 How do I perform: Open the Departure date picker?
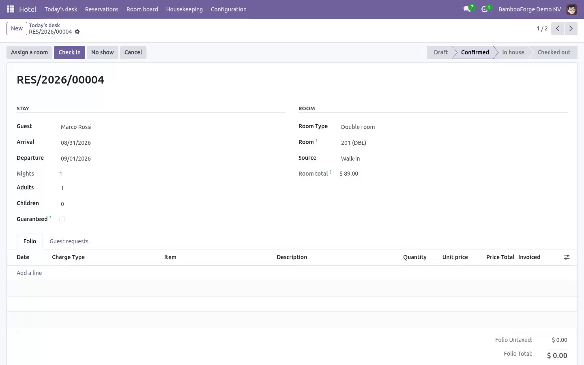pos(172,159)
